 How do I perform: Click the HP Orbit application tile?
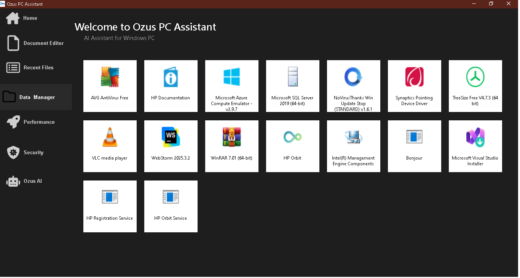click(x=292, y=146)
